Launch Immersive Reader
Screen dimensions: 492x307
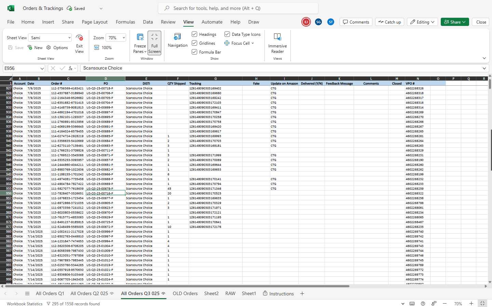pyautogui.click(x=277, y=43)
